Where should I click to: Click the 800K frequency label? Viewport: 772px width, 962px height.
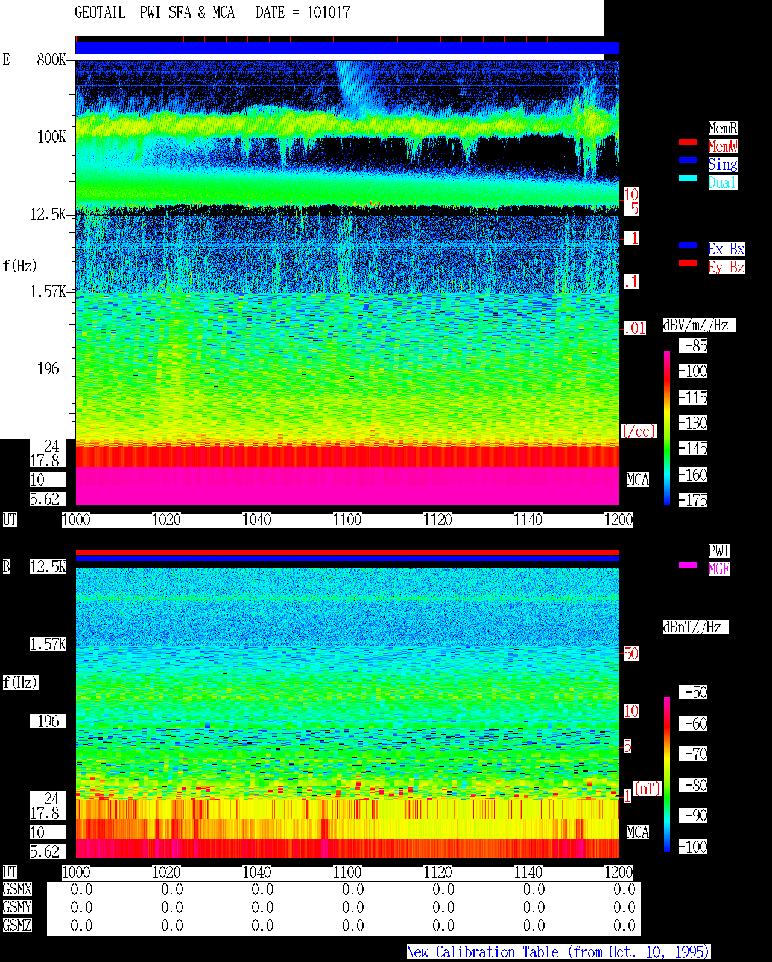pos(51,60)
